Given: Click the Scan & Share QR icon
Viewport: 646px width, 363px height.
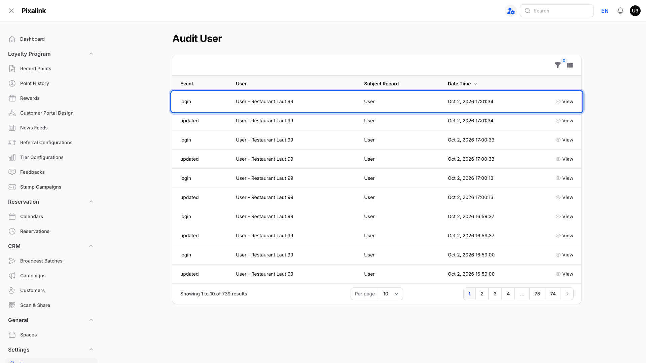Looking at the screenshot, I should (12, 305).
